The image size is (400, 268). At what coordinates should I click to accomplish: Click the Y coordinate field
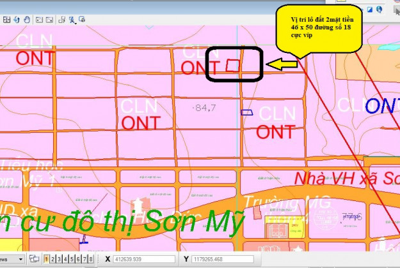click(x=223, y=259)
